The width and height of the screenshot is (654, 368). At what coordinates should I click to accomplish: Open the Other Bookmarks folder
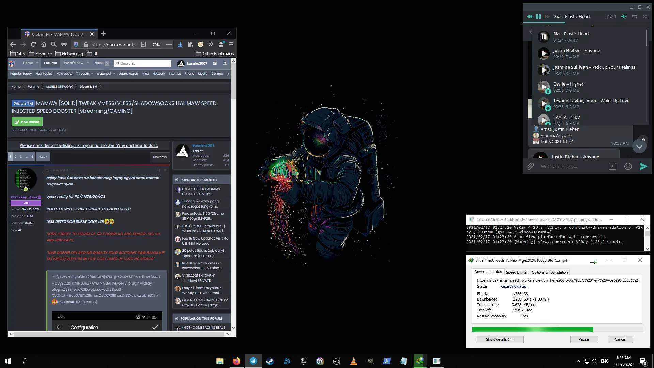point(215,53)
